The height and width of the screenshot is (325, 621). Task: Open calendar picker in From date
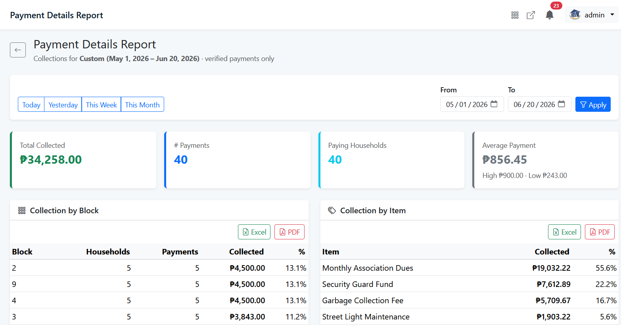(494, 104)
